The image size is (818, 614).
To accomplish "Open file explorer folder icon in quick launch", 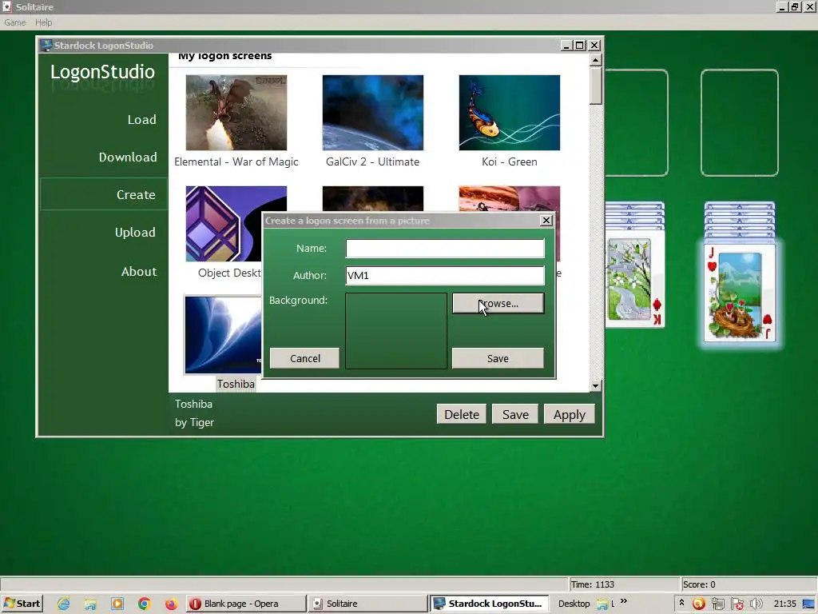I will coord(91,604).
